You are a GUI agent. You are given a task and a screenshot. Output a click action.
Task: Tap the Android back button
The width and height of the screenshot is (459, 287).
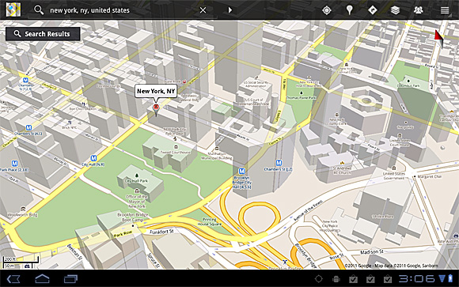(x=13, y=279)
